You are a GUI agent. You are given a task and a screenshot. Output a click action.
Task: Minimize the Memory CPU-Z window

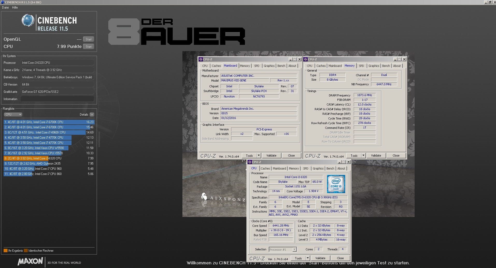coord(395,59)
